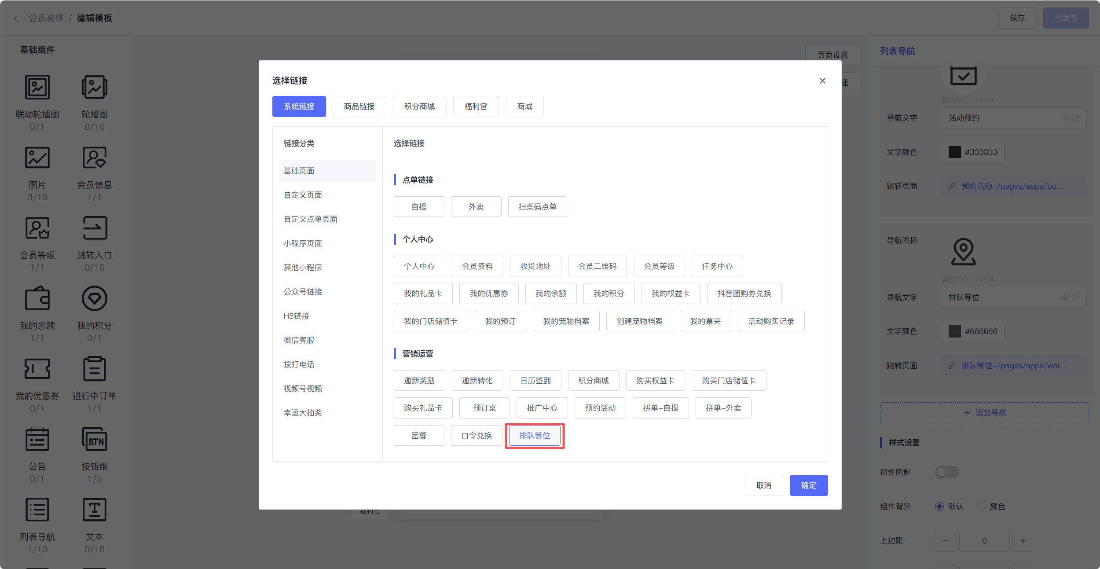This screenshot has width=1100, height=569.
Task: Toggle the 组件阴影 switch
Action: pos(946,472)
